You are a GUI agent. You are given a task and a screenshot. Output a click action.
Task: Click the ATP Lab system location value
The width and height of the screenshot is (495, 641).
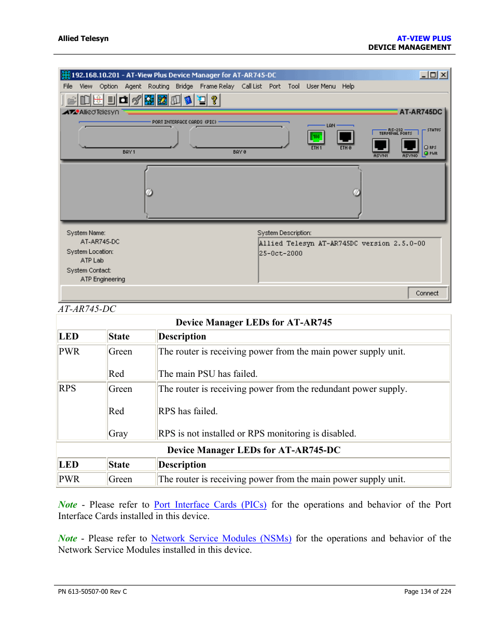(92, 261)
